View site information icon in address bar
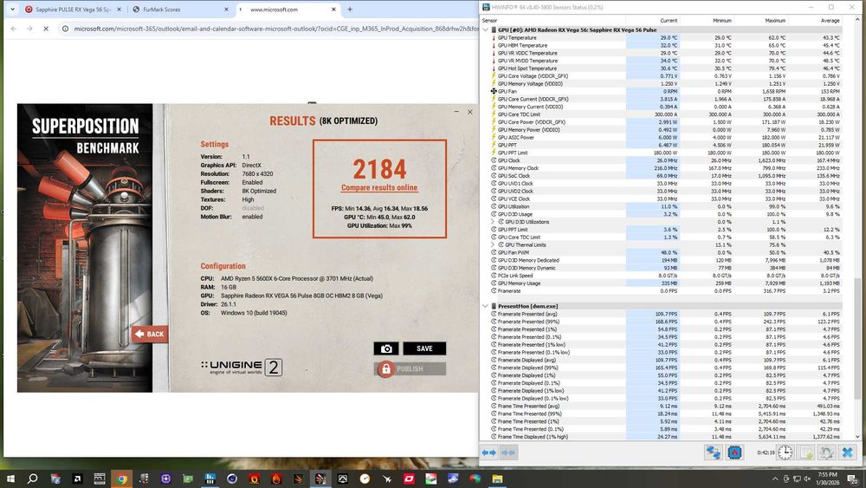The width and height of the screenshot is (866, 488). tap(65, 29)
